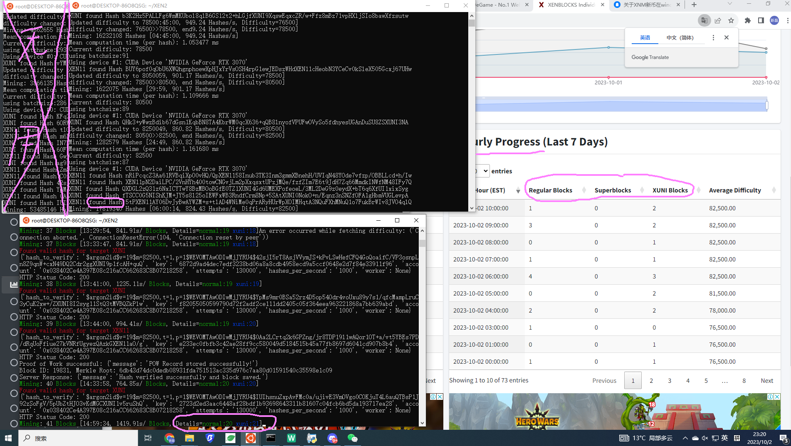
Task: Open the app with 9+ badge on taskbar
Action: 332,438
